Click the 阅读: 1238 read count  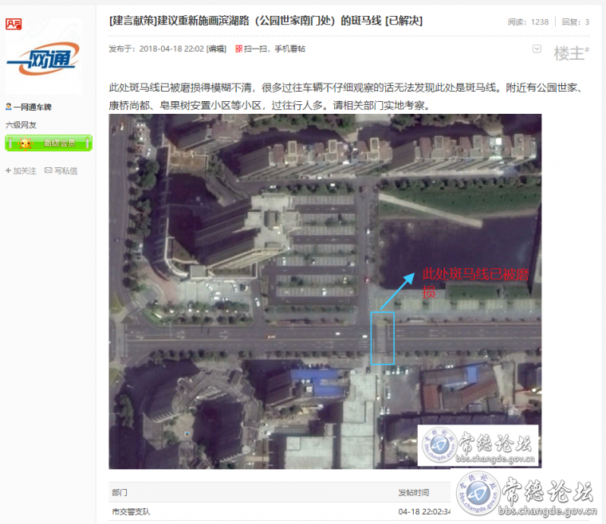(x=529, y=22)
